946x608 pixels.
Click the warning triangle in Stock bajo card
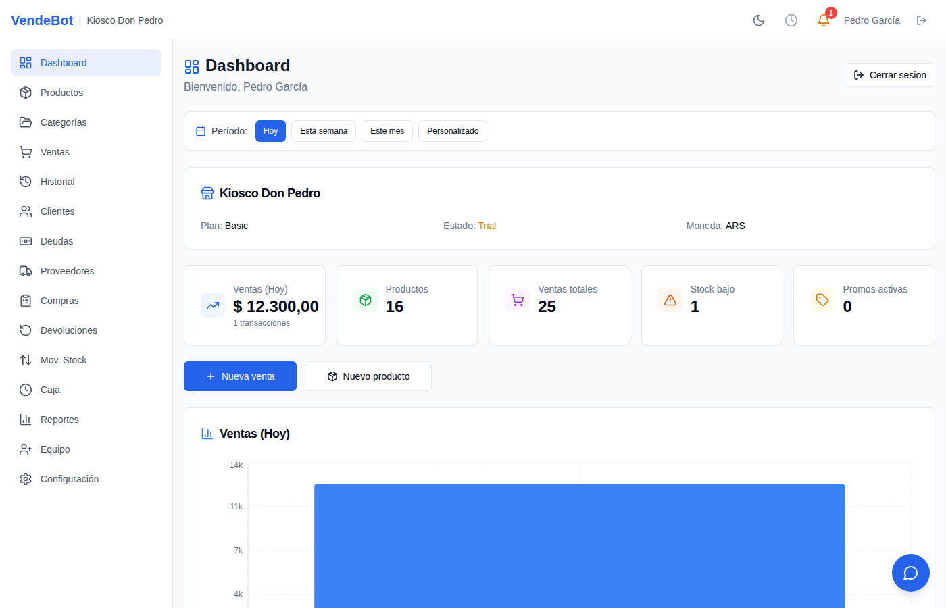point(670,300)
